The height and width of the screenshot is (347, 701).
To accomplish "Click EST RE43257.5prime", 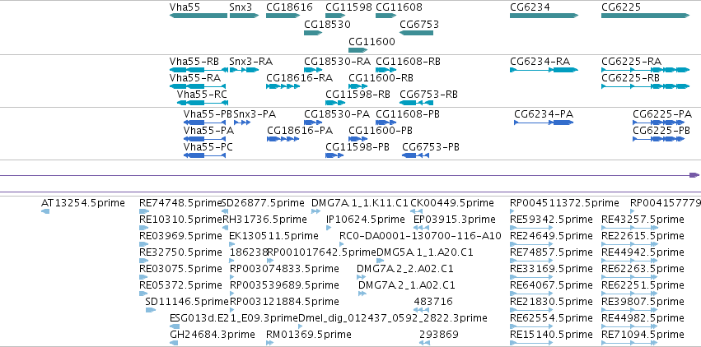I will 629,228.
